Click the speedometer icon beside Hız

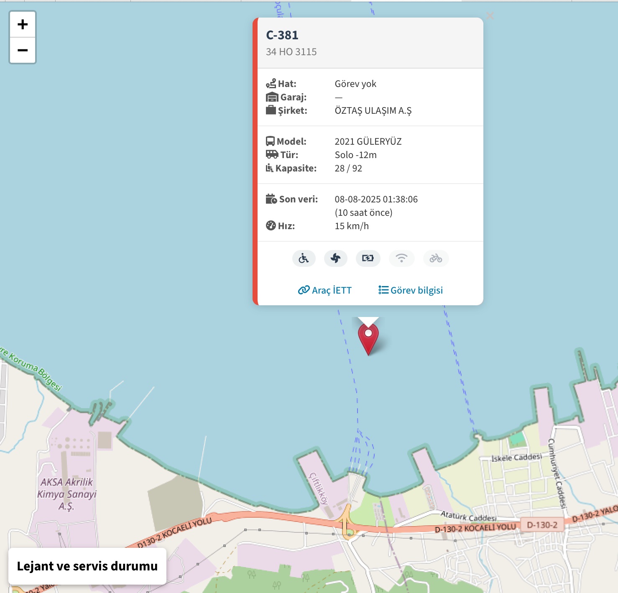tap(271, 226)
